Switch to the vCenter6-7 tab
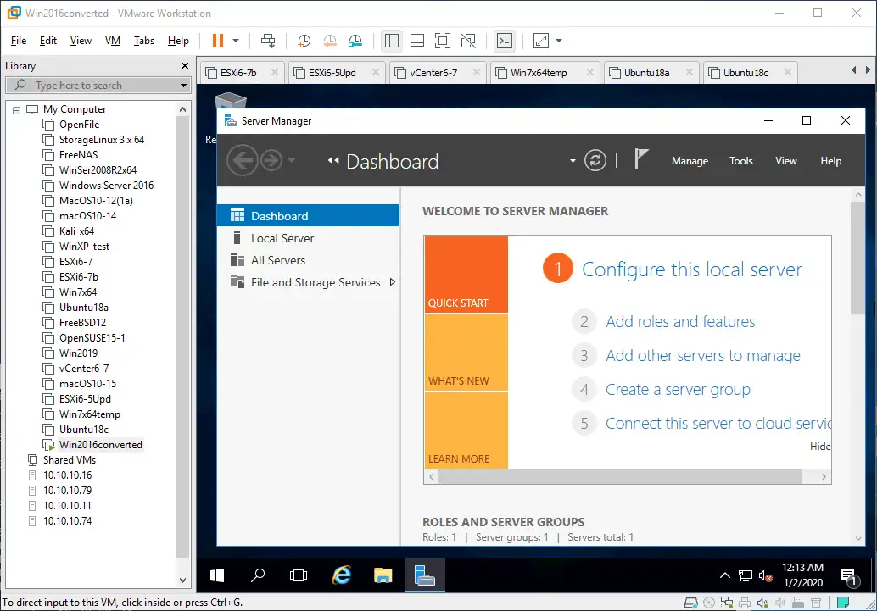The width and height of the screenshot is (877, 611). (433, 73)
